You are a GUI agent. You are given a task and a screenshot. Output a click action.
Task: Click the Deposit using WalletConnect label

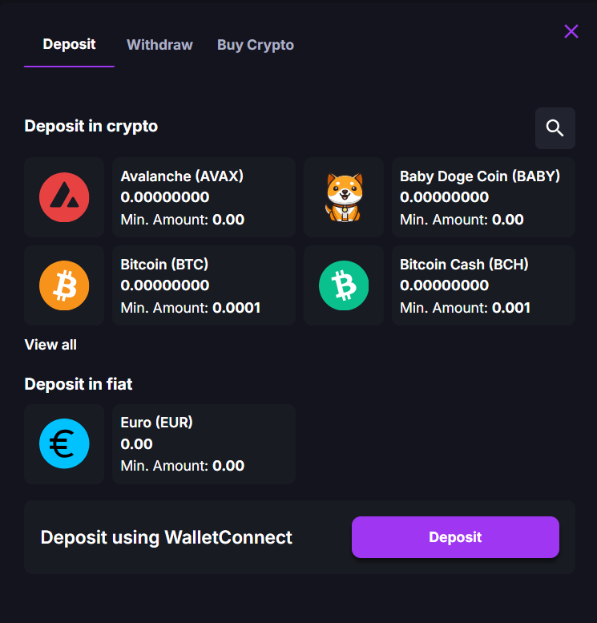167,537
